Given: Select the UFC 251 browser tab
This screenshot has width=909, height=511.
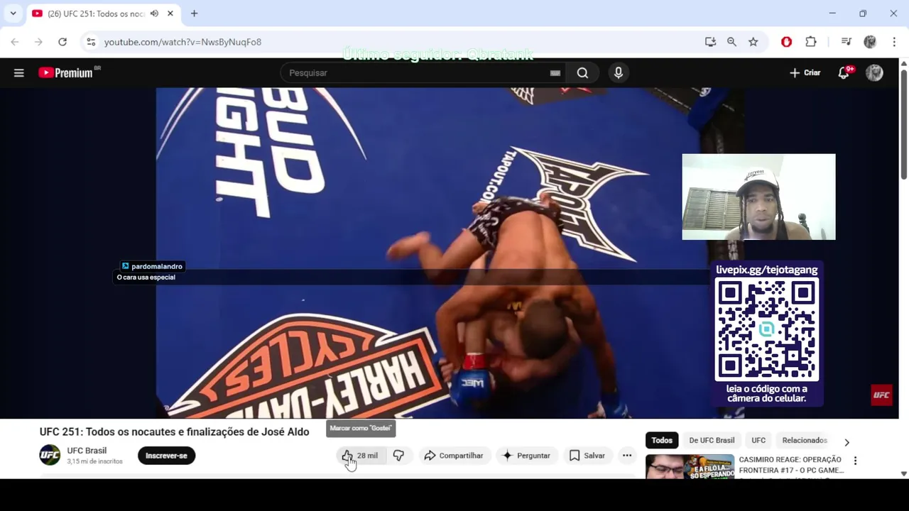Looking at the screenshot, I should [103, 13].
